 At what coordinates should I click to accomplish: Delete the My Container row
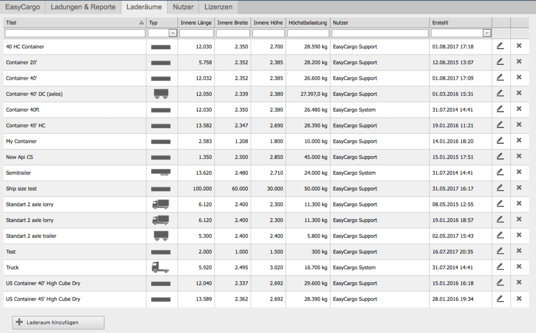point(519,140)
